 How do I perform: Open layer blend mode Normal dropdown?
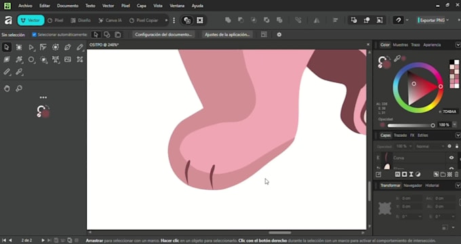point(430,146)
